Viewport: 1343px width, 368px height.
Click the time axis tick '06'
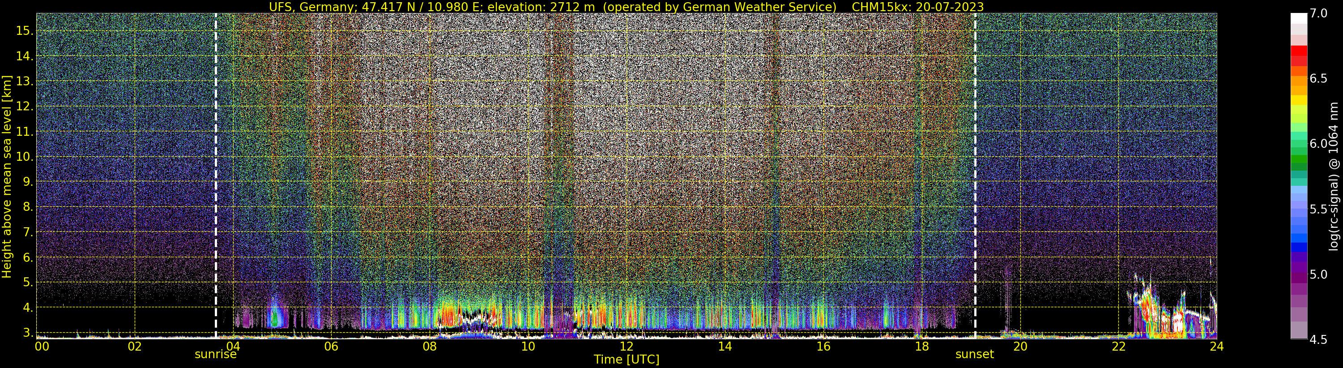click(x=332, y=346)
